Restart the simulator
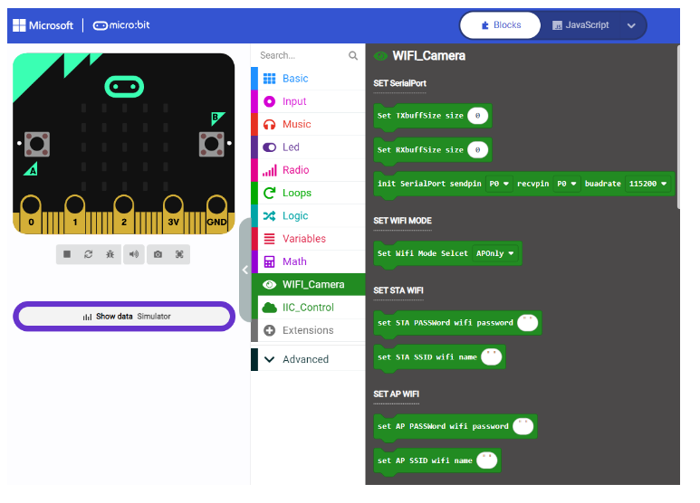Image resolution: width=700 pixels, height=503 pixels. click(x=89, y=254)
